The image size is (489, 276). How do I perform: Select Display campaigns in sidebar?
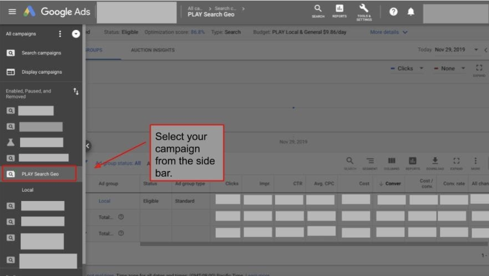tap(42, 72)
